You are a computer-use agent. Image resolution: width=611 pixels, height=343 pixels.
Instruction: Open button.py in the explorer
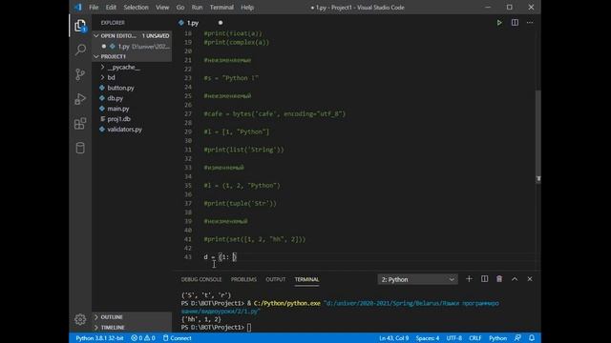pos(121,88)
